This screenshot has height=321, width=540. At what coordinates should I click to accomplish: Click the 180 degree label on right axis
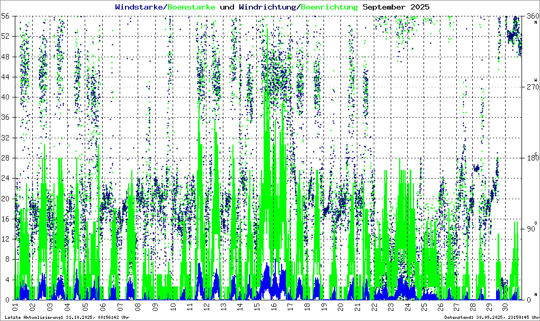coord(530,158)
